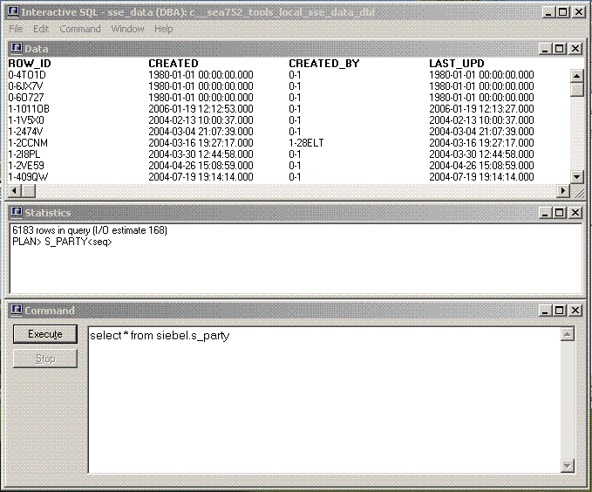Click the CREATED_BY column header
This screenshot has width=592, height=492.
(324, 63)
